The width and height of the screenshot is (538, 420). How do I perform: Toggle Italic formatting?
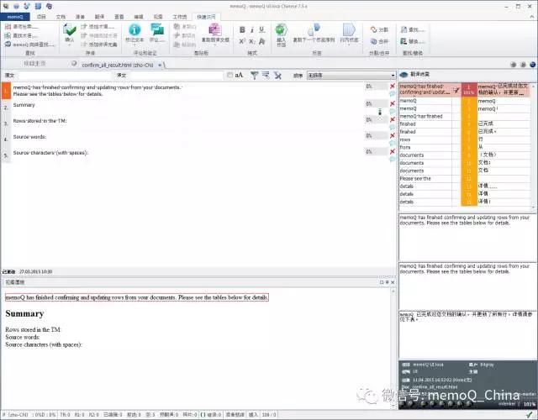[252, 30]
